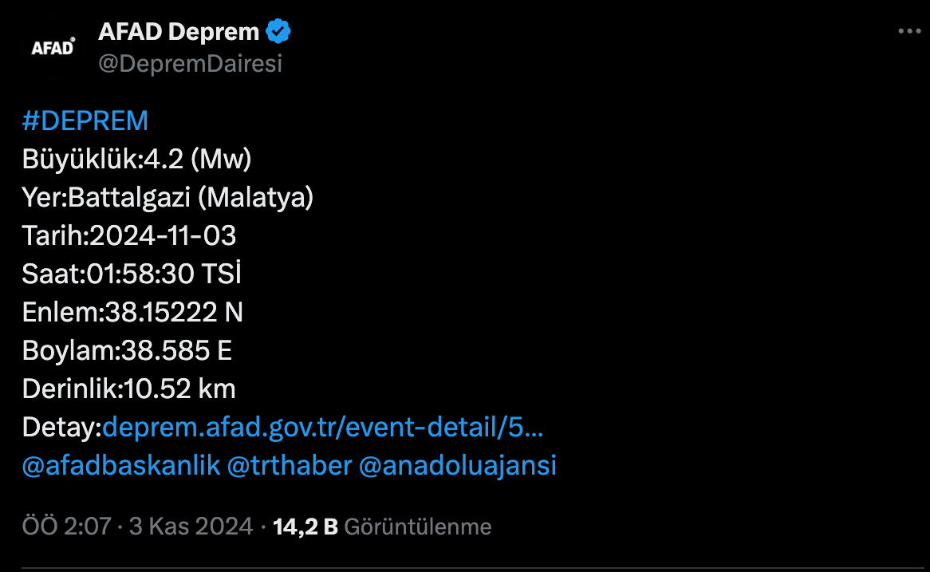Click the 14,2 B view count
This screenshot has width=930, height=572.
305,527
